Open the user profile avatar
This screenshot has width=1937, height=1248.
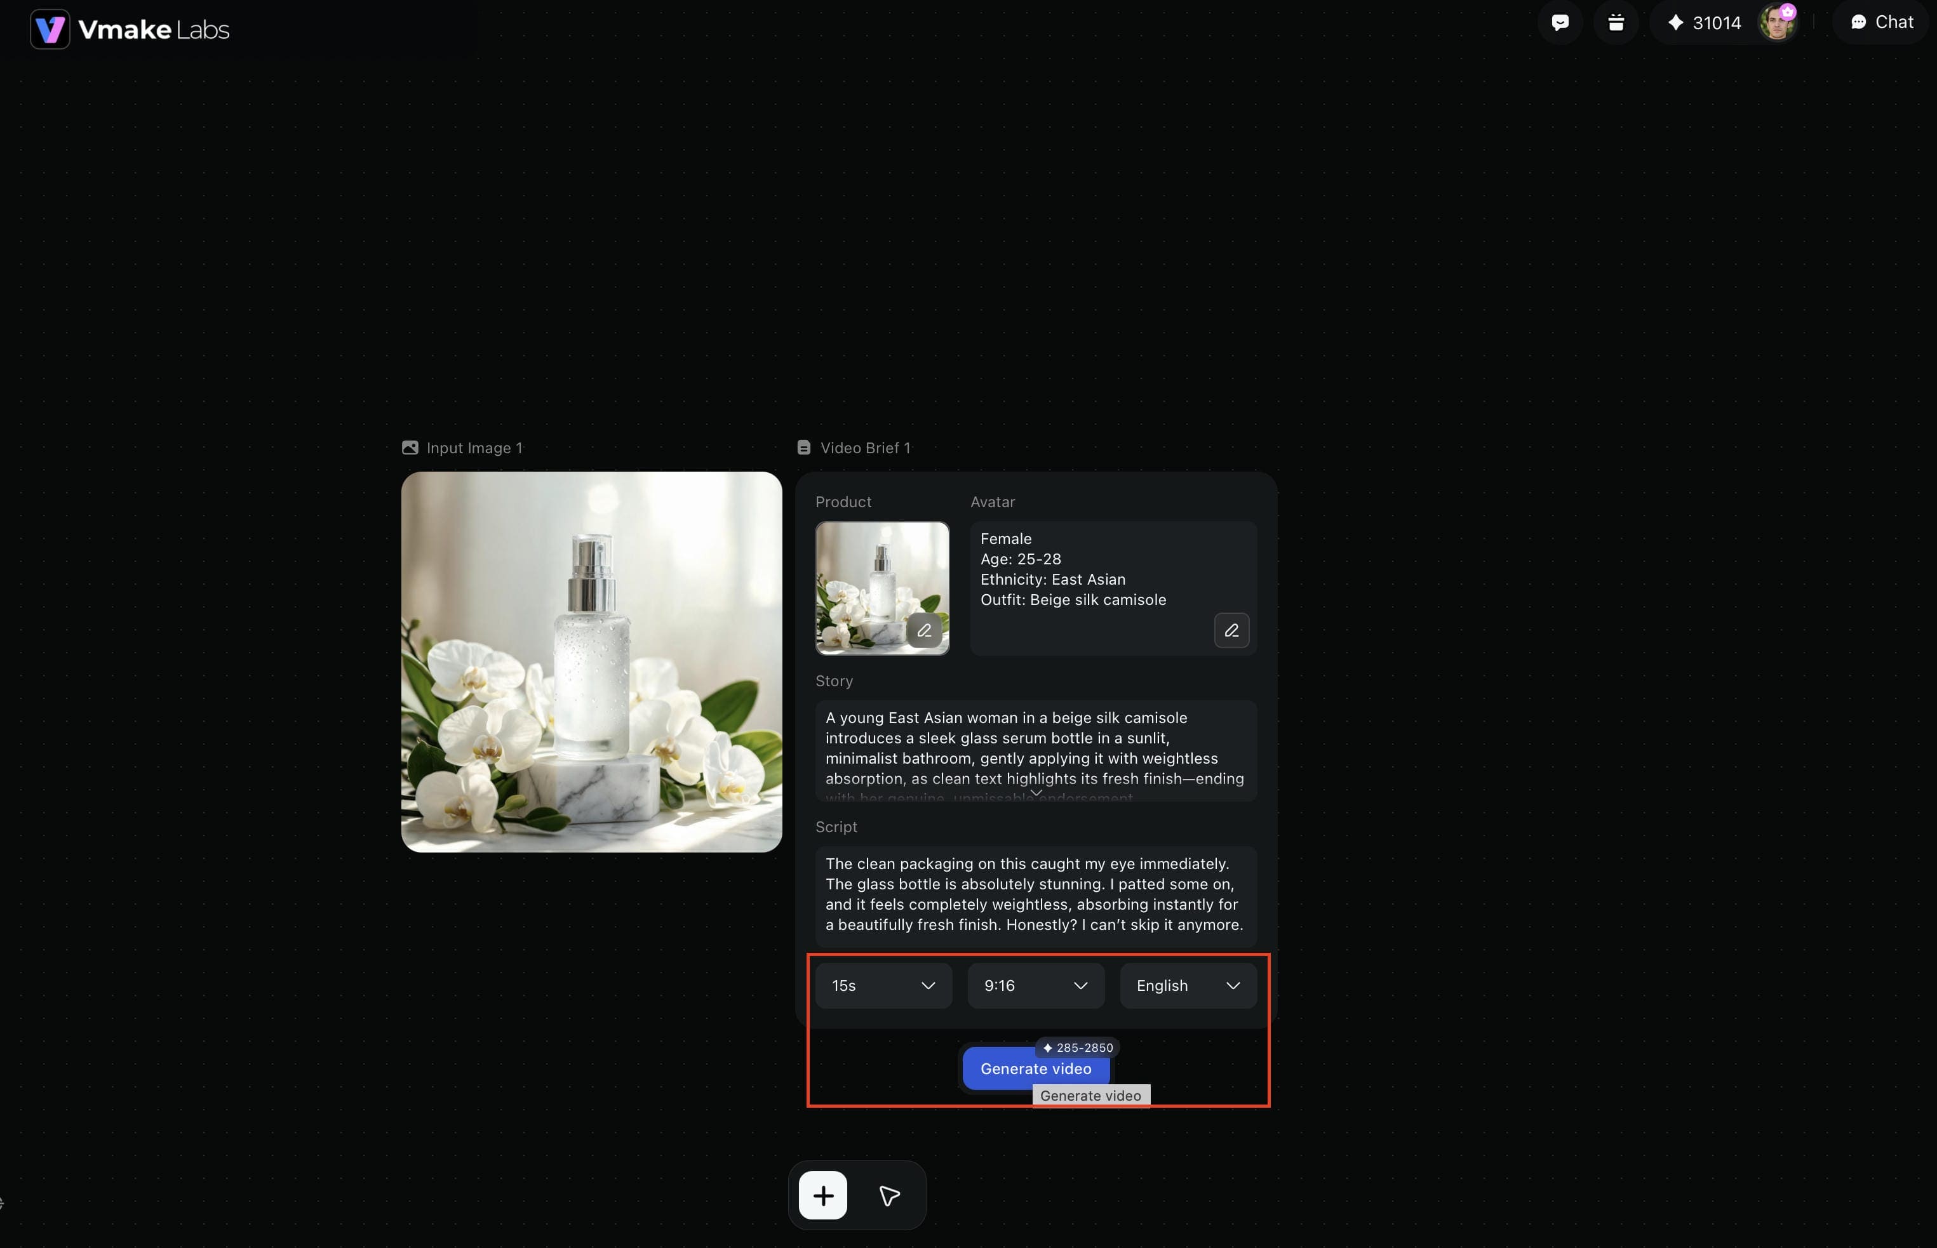pyautogui.click(x=1777, y=23)
